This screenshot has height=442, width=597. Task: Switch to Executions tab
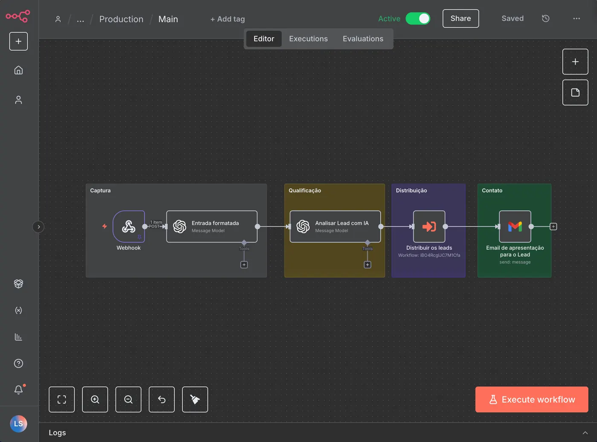coord(308,39)
